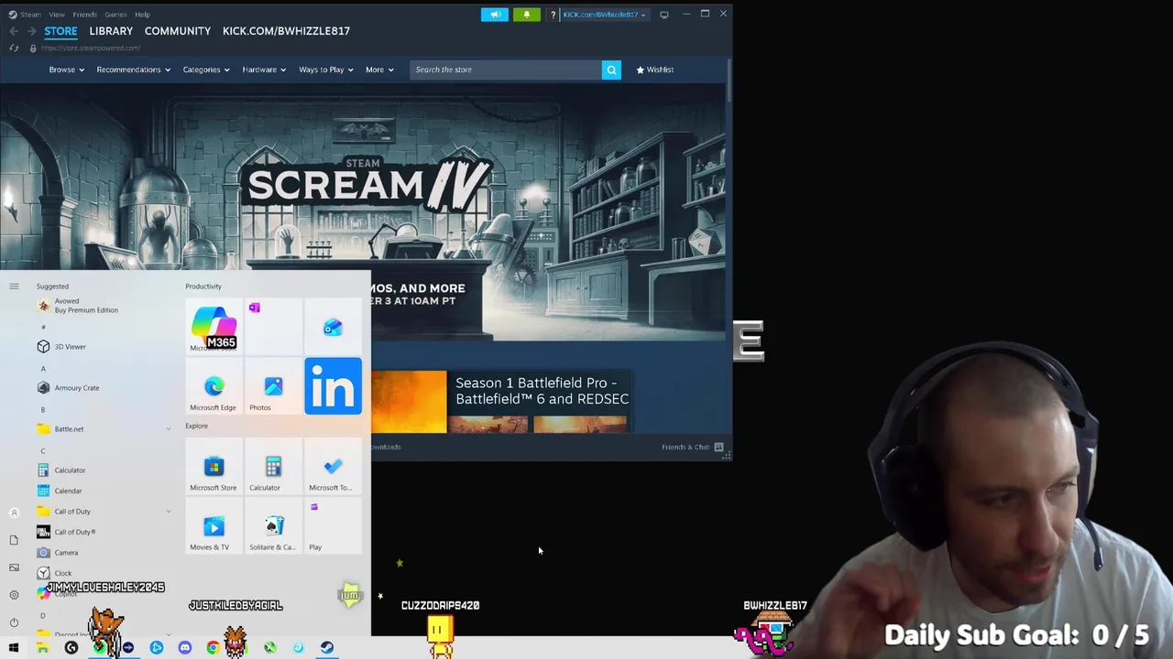Open the Wishlist link

click(655, 70)
